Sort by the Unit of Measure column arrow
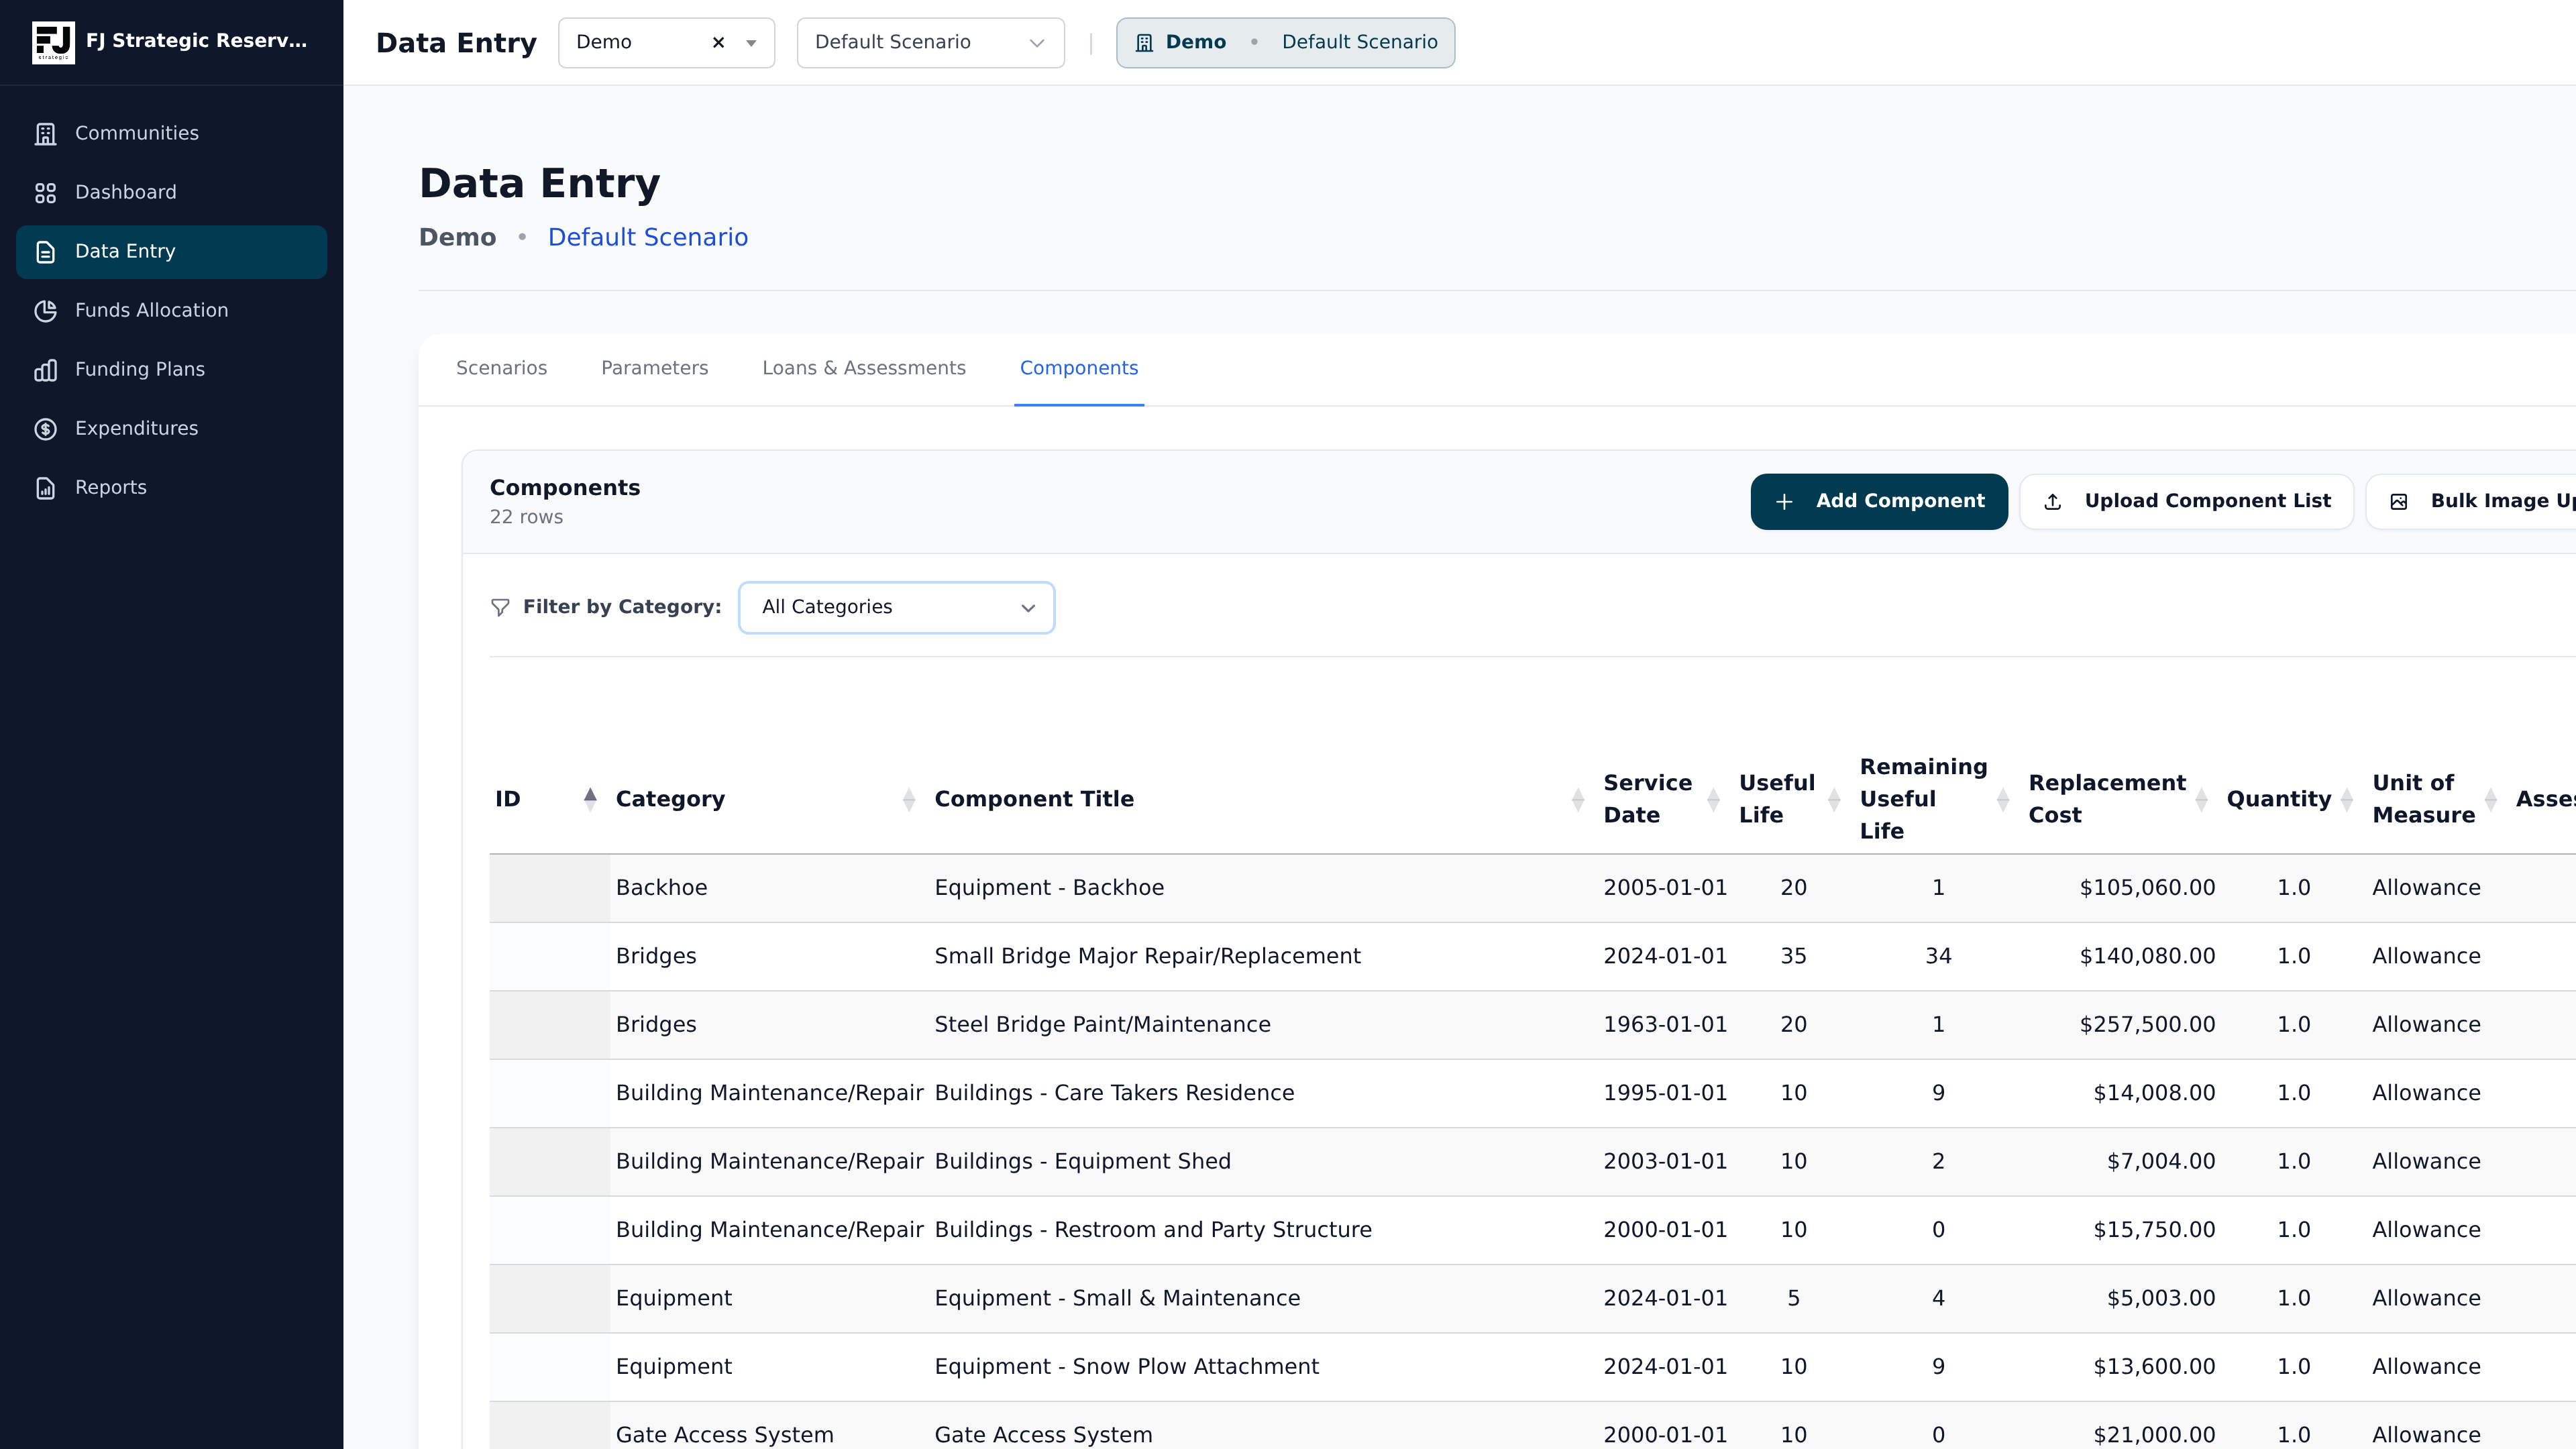The height and width of the screenshot is (1449, 2576). pos(2491,799)
